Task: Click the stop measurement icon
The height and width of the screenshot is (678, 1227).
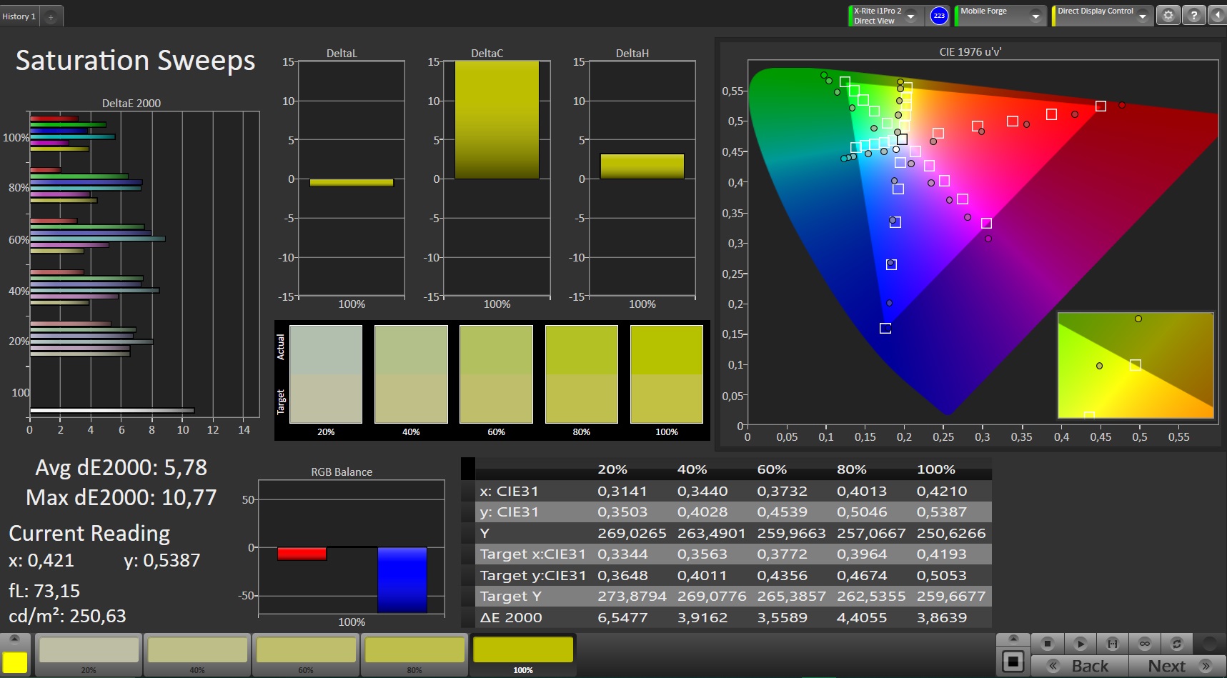Action: click(x=1047, y=644)
